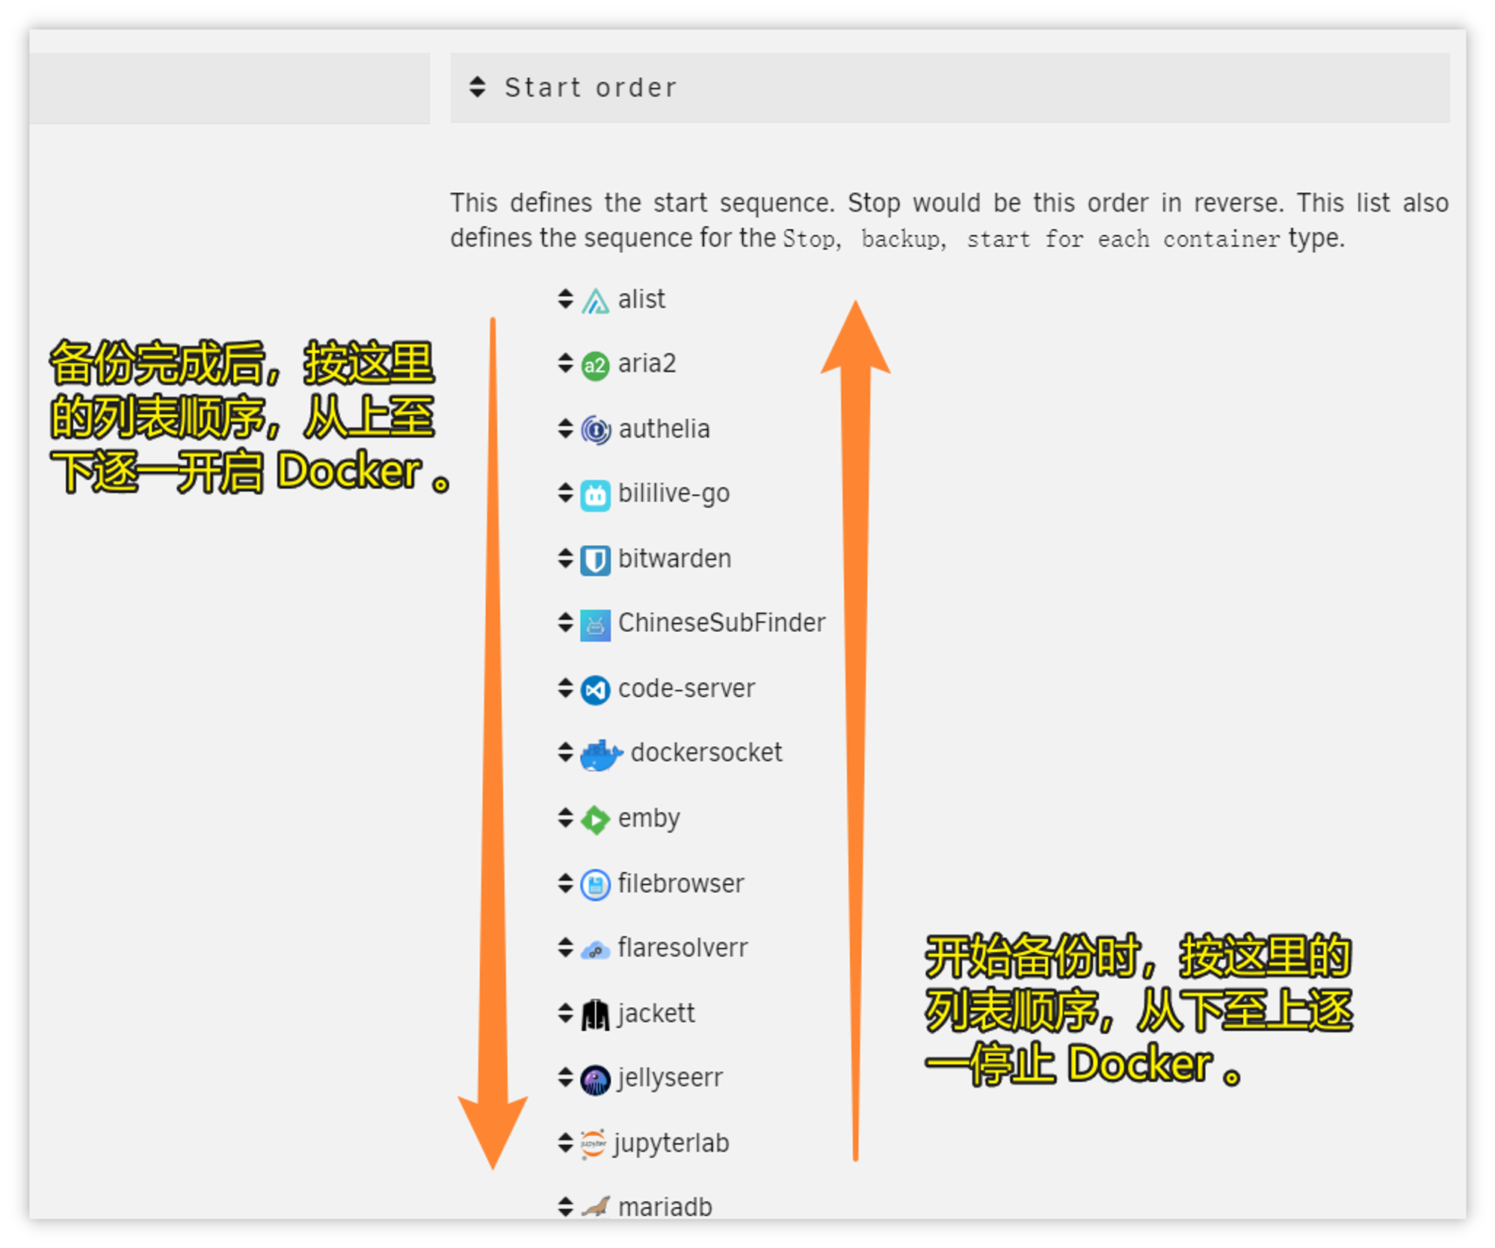Click the mariadb seal icon
1495x1248 pixels.
click(x=595, y=1207)
